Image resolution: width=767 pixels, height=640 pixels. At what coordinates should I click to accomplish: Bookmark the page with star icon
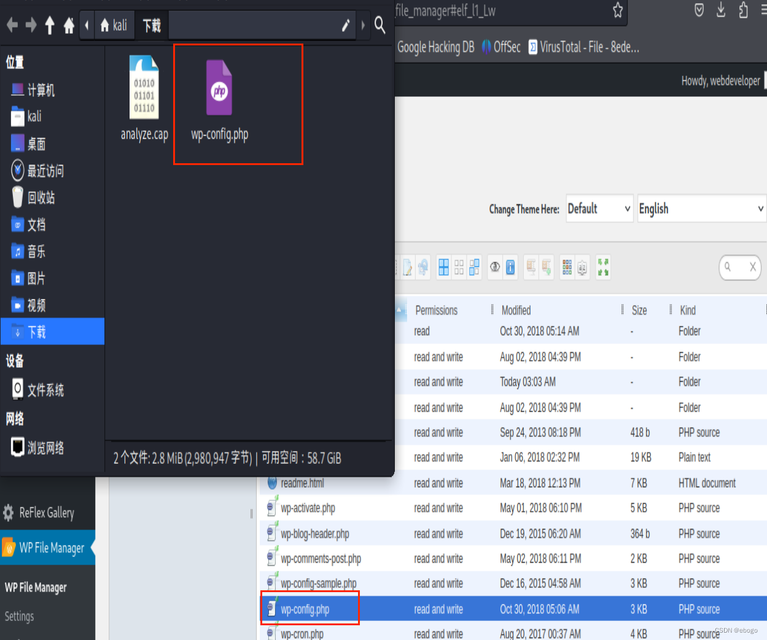(x=618, y=10)
